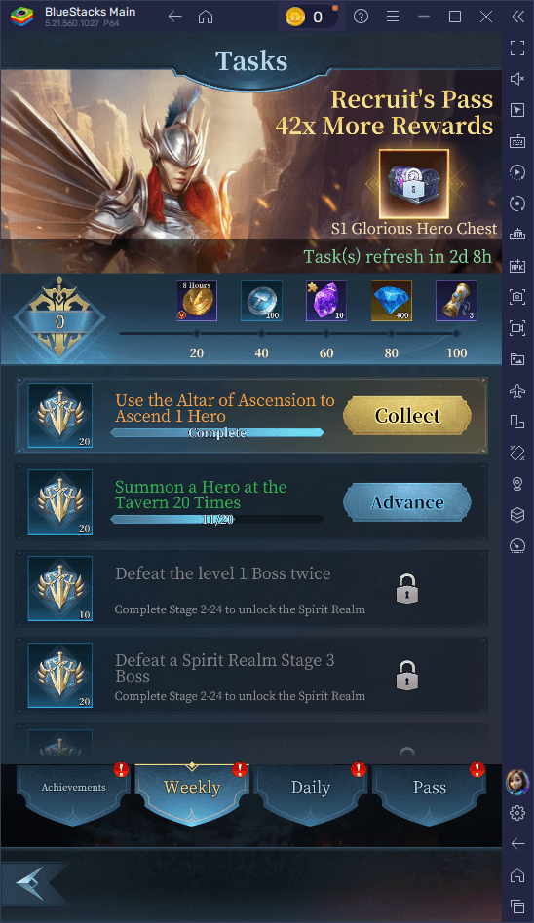Image resolution: width=534 pixels, height=923 pixels.
Task: Mute the BlueStacks volume
Action: [x=517, y=79]
